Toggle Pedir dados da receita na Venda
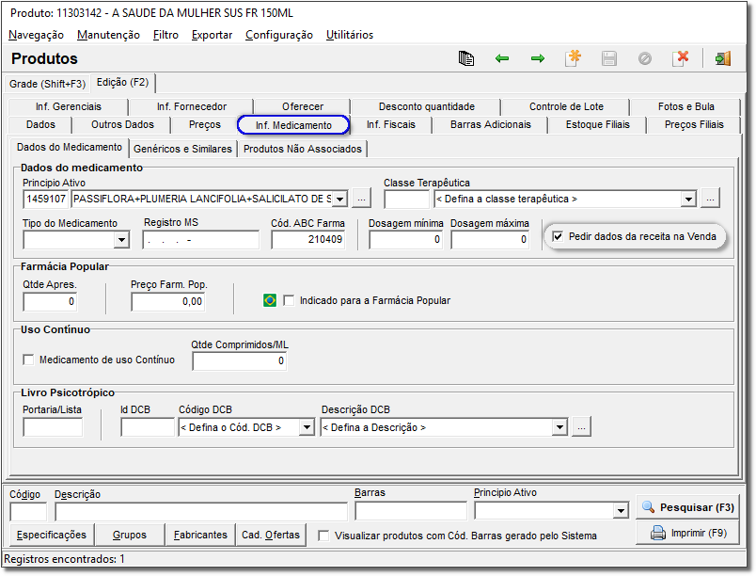The width and height of the screenshot is (756, 576). 558,236
